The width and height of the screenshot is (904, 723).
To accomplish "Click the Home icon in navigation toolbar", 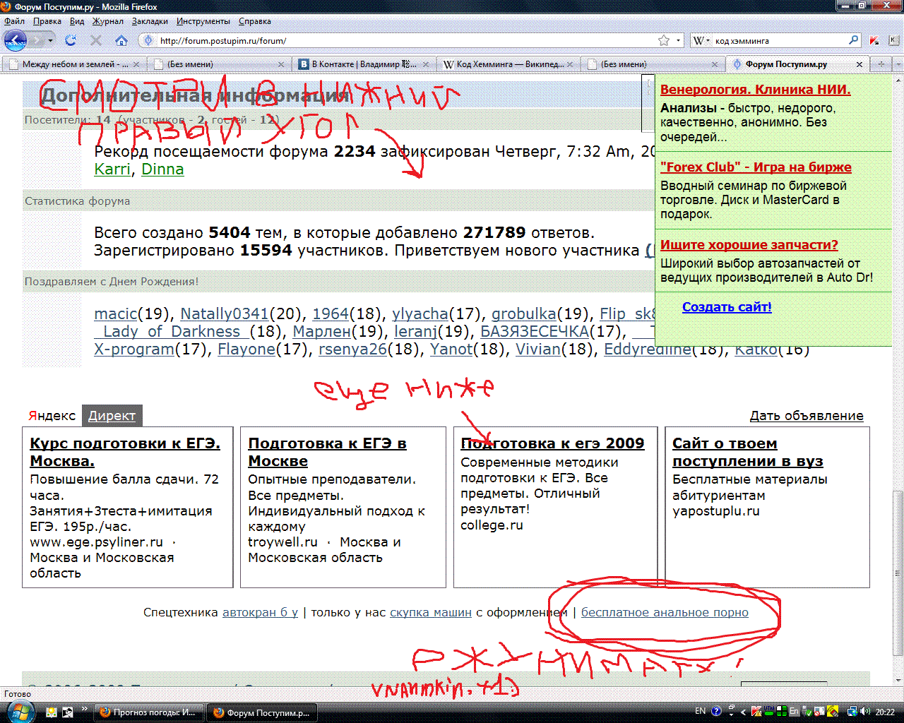I will 121,40.
